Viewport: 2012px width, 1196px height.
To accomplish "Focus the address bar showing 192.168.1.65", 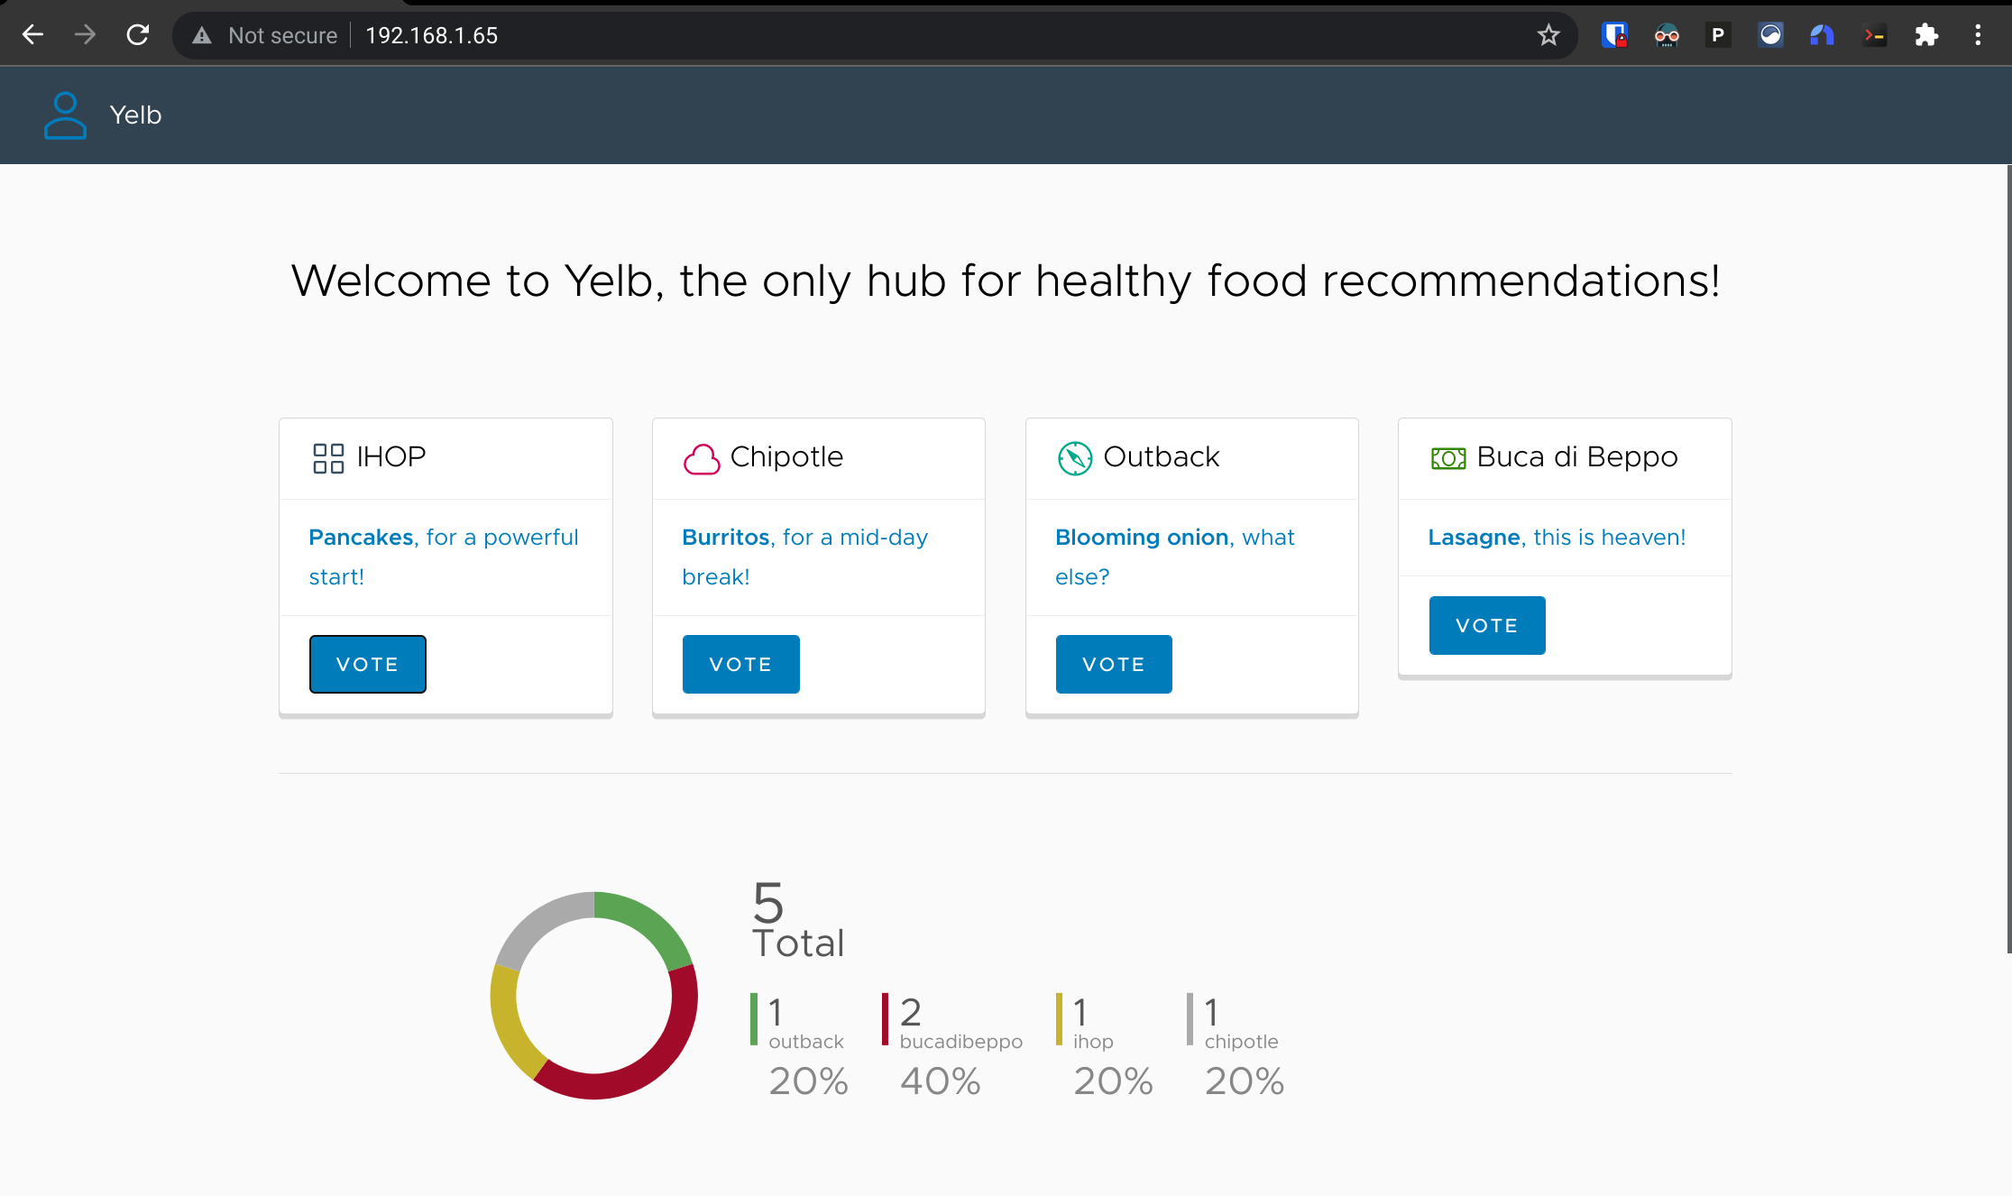I will coord(812,35).
